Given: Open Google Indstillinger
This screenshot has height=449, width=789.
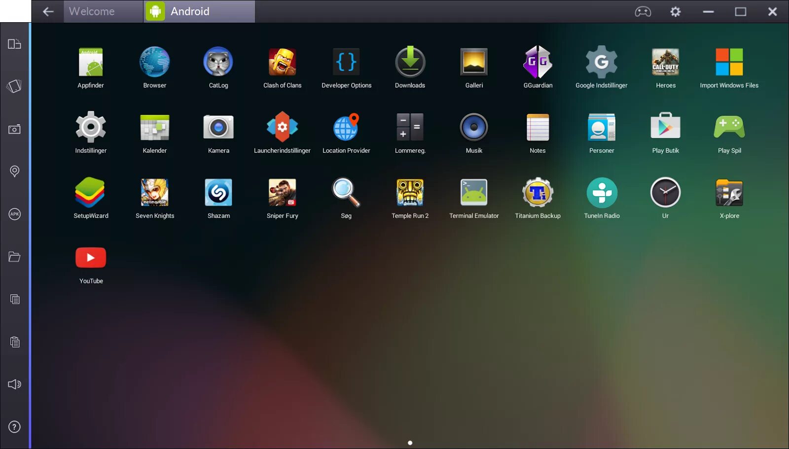Looking at the screenshot, I should click(602, 62).
